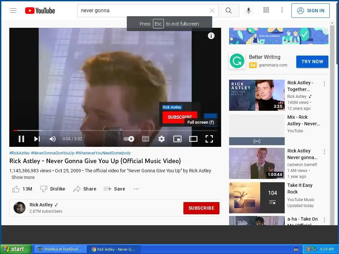Image resolution: width=339 pixels, height=254 pixels.
Task: Open ad info icon on banner
Action: (326, 30)
